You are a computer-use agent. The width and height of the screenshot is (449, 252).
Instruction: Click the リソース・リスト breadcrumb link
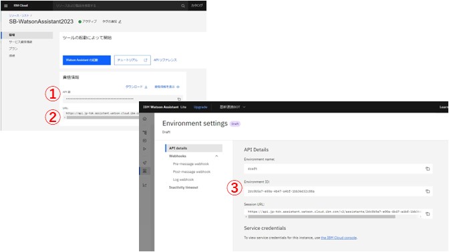coord(19,15)
